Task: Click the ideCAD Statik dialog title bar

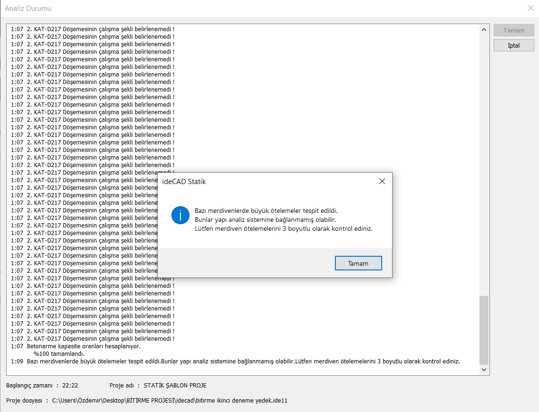Action: [x=265, y=181]
